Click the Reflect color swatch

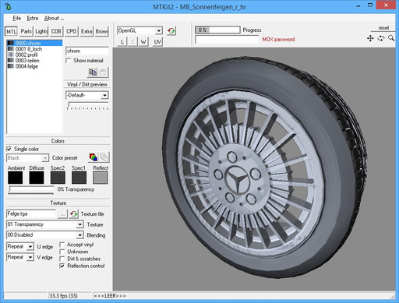click(x=101, y=178)
